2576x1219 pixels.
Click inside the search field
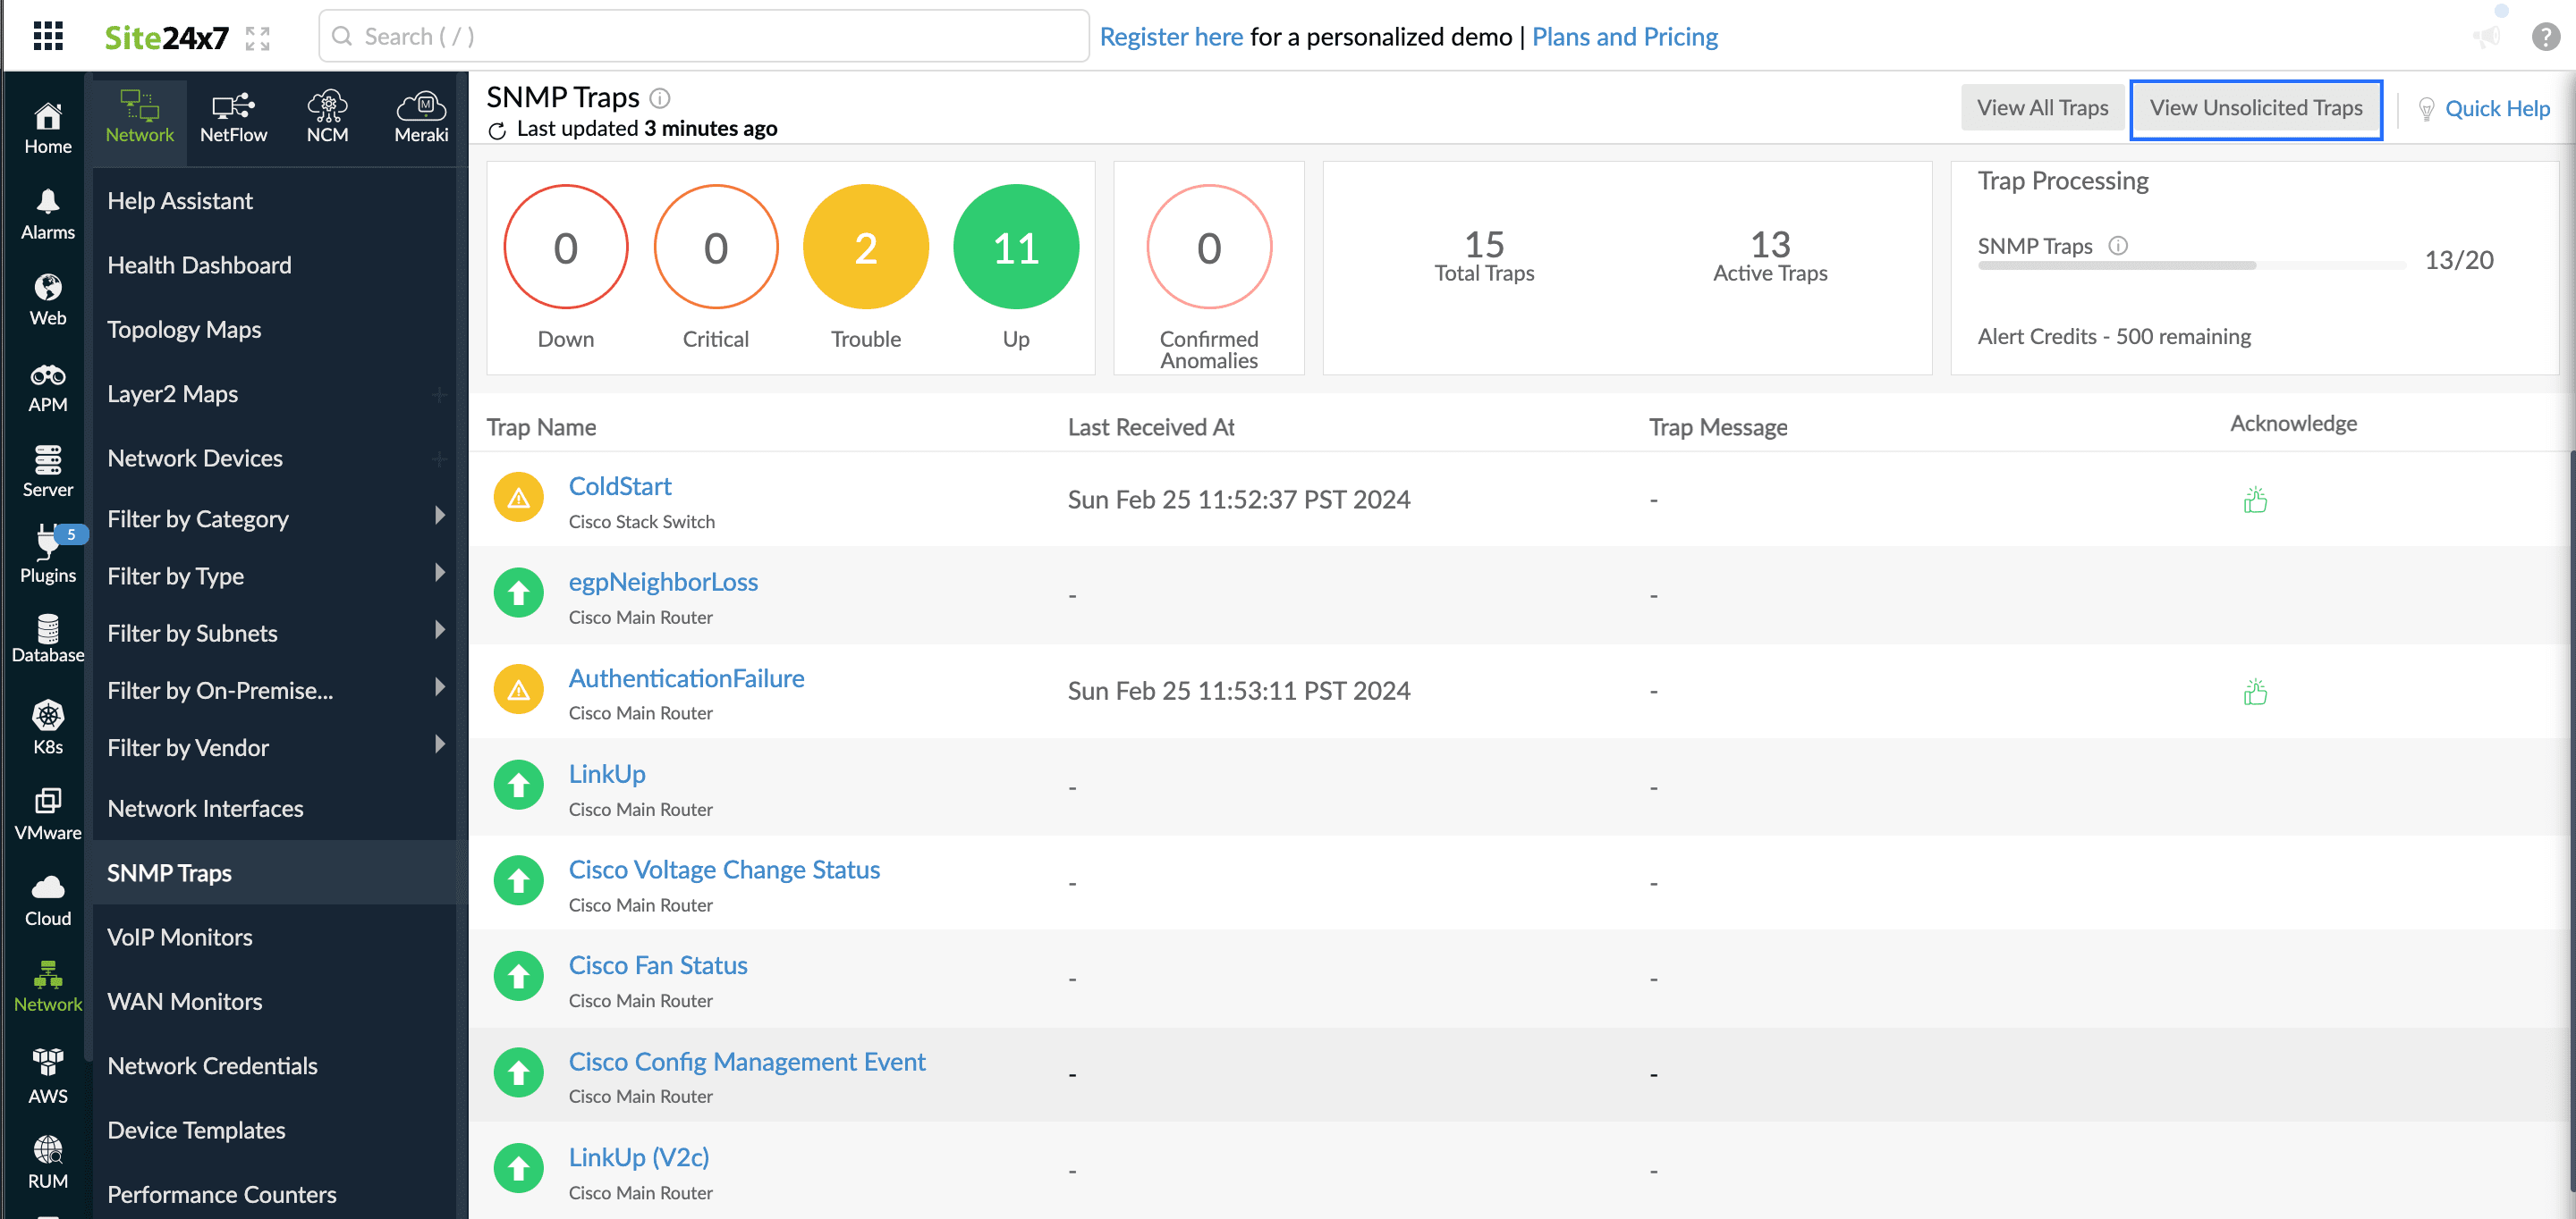(x=700, y=36)
